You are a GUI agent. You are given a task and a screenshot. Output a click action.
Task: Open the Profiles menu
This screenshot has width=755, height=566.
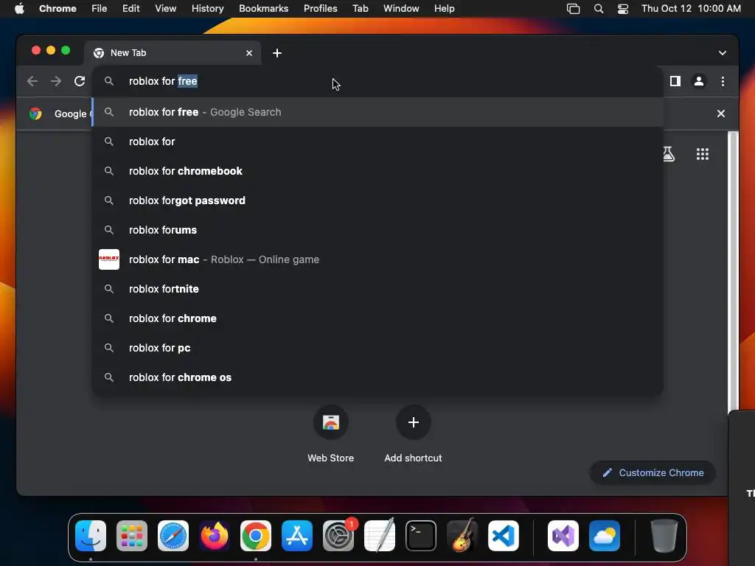[320, 9]
